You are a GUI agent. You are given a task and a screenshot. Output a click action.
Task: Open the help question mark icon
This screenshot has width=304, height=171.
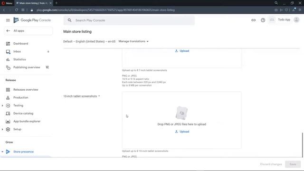263,20
